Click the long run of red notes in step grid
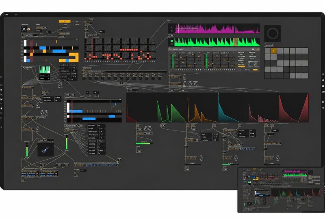The height and width of the screenshot is (220, 325). tap(129, 50)
